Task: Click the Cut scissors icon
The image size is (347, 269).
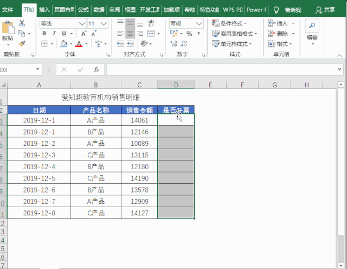Action: [x=22, y=23]
